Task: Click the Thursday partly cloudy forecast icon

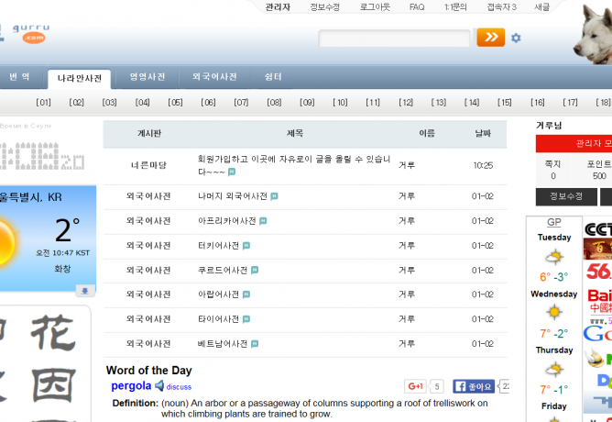Action: tap(554, 369)
